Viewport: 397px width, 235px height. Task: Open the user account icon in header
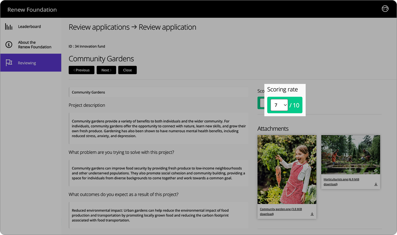385,9
